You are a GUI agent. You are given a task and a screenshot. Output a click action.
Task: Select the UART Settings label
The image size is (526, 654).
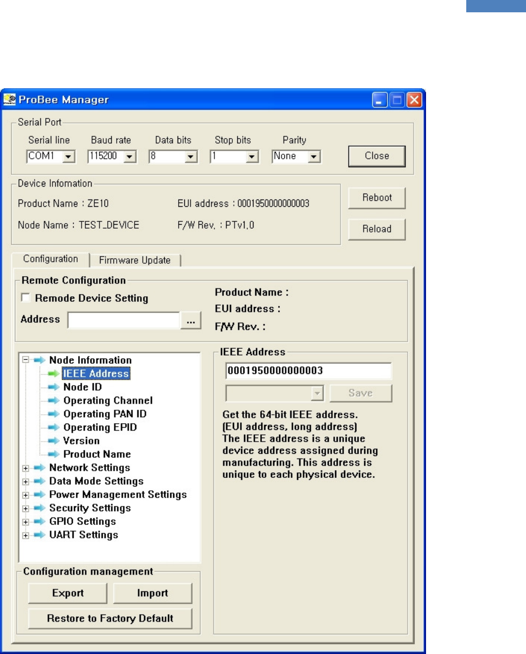(x=84, y=535)
